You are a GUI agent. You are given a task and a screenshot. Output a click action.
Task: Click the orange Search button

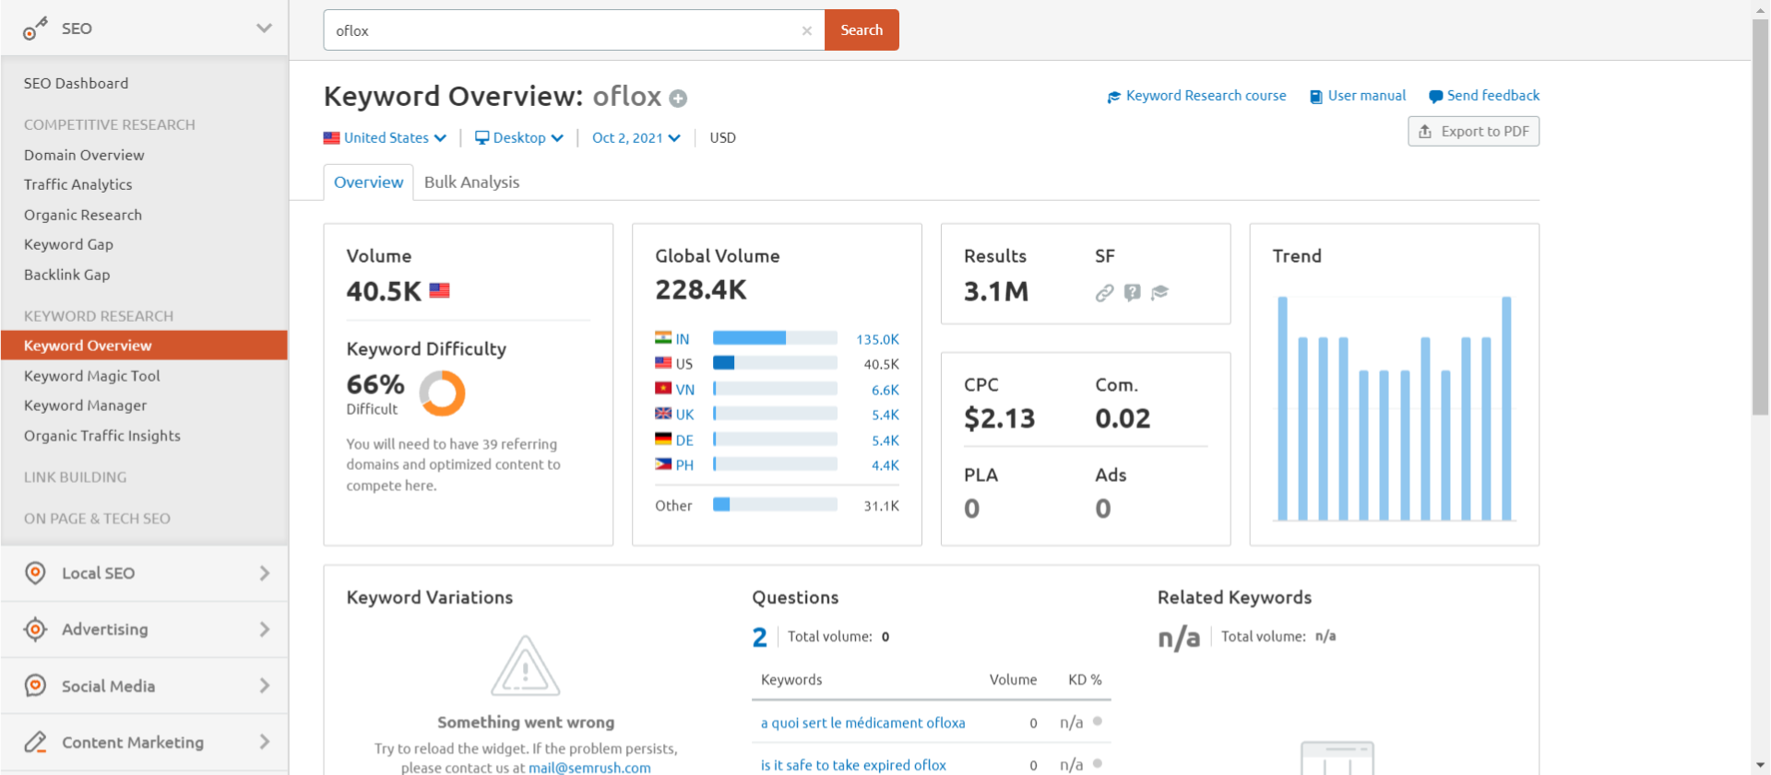tap(862, 30)
